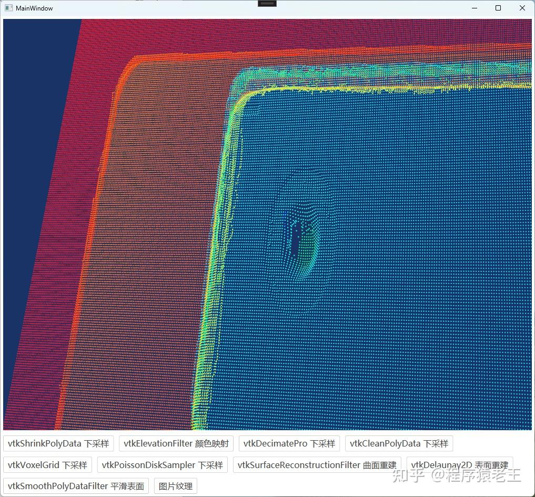Run vtkDecimatePro 下采样
The image size is (535, 497).
pyautogui.click(x=289, y=443)
